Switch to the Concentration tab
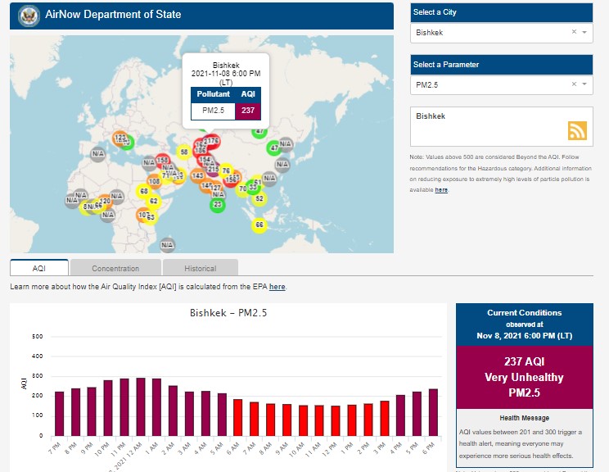The width and height of the screenshot is (609, 472). pyautogui.click(x=115, y=268)
